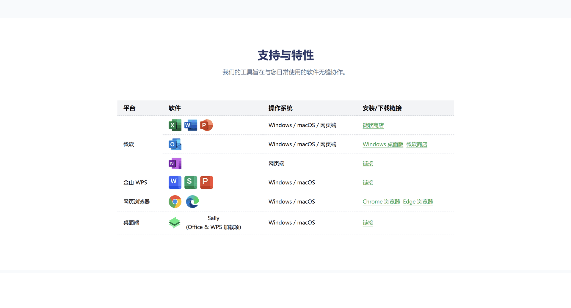Click the 支持与特性 heading
Image resolution: width=571 pixels, height=308 pixels.
click(285, 55)
